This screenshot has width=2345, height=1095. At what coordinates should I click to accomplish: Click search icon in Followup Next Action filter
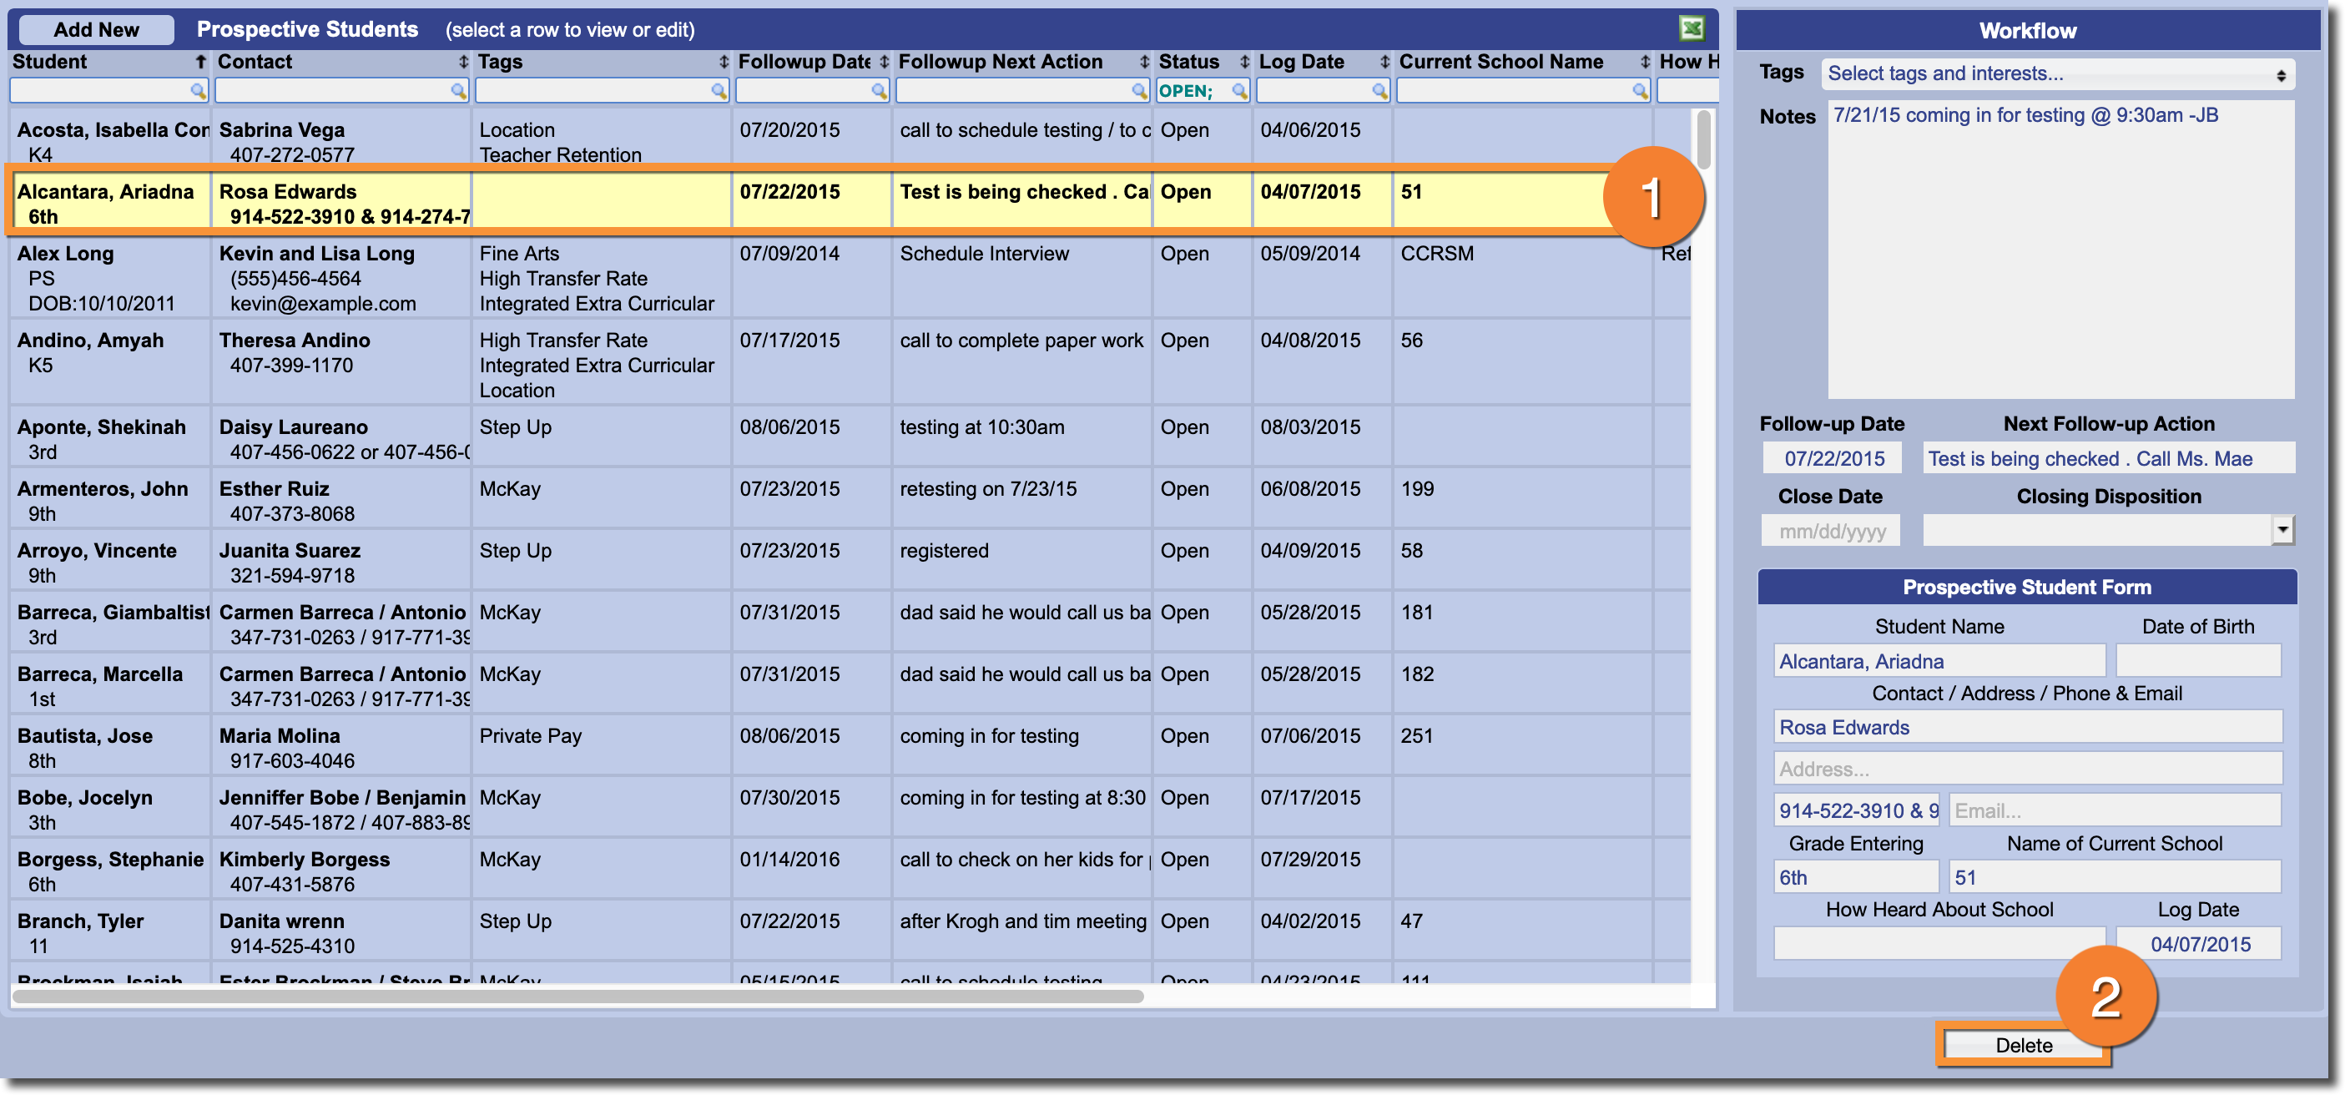pyautogui.click(x=1138, y=91)
